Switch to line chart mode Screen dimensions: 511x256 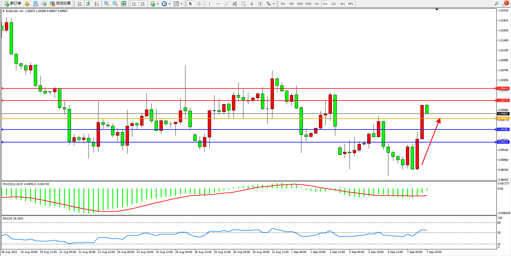tap(97, 4)
